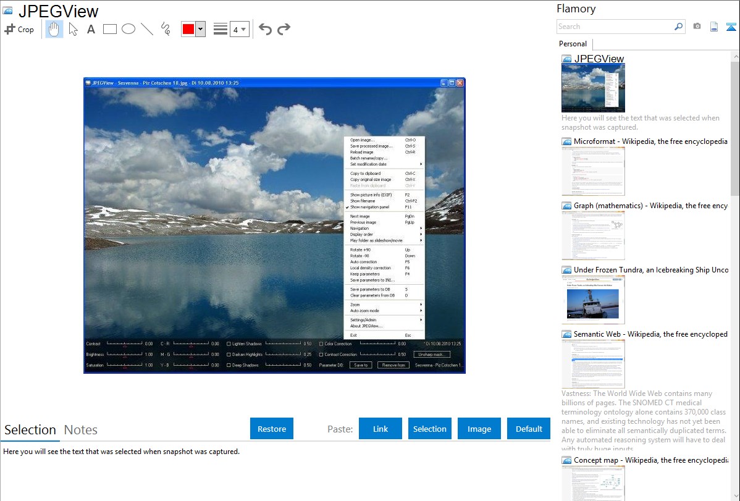Activate the hand pan tool
This screenshot has height=501, width=740.
[x=54, y=29]
